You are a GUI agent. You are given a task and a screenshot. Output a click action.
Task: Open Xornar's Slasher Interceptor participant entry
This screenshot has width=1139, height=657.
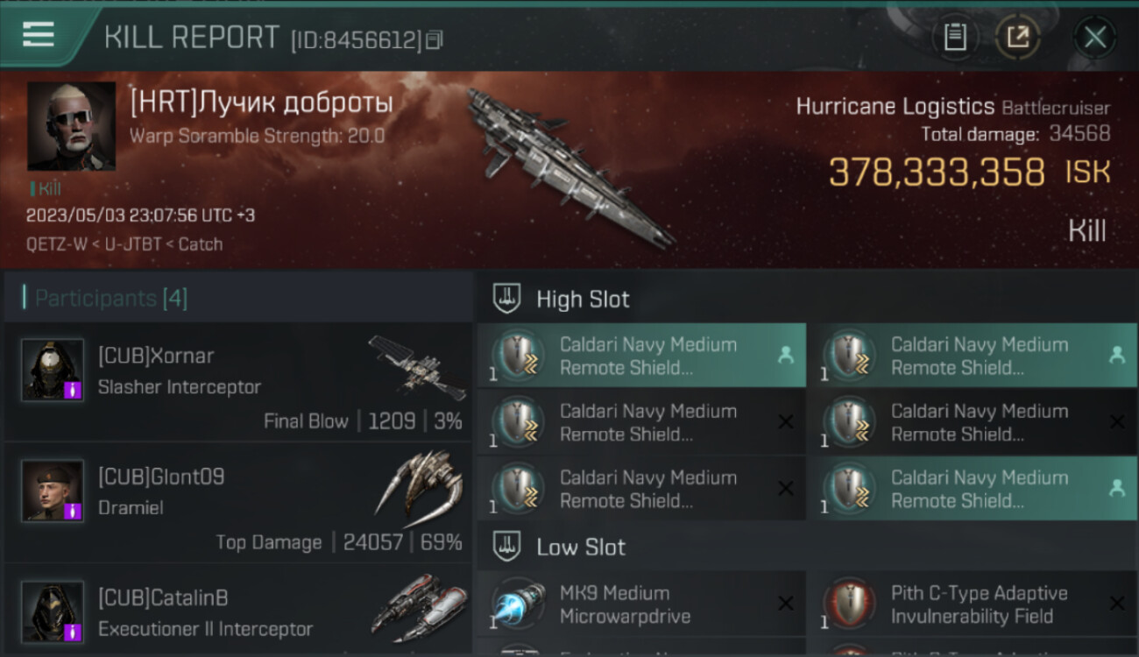[237, 382]
